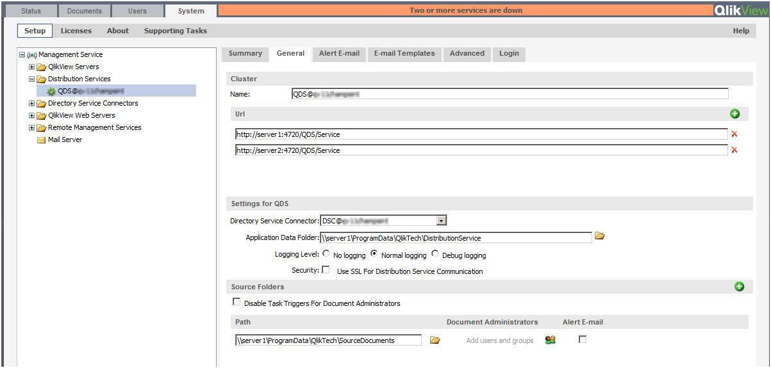Open the Advanced tab

467,54
